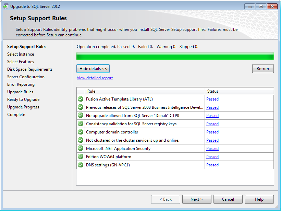Click the No upgrade allowed from Denali text
The height and width of the screenshot is (211, 281).
132,116
